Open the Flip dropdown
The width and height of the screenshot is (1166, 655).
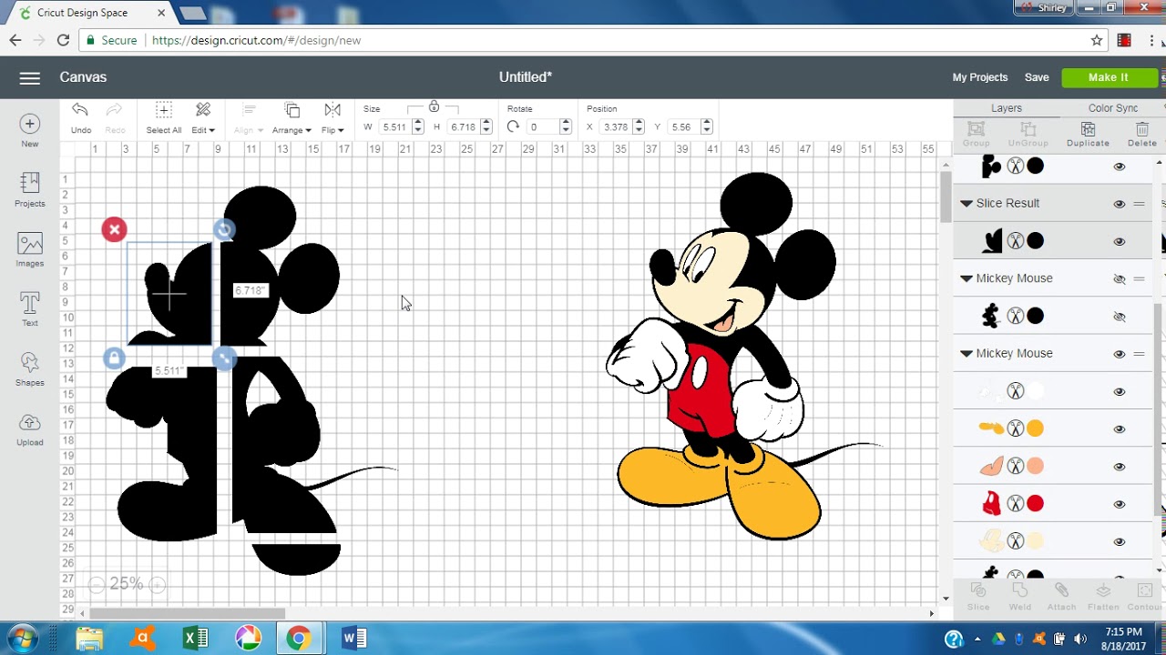[332, 116]
